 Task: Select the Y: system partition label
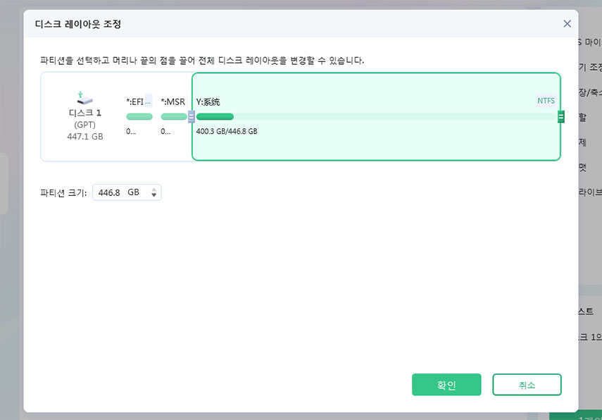click(208, 101)
